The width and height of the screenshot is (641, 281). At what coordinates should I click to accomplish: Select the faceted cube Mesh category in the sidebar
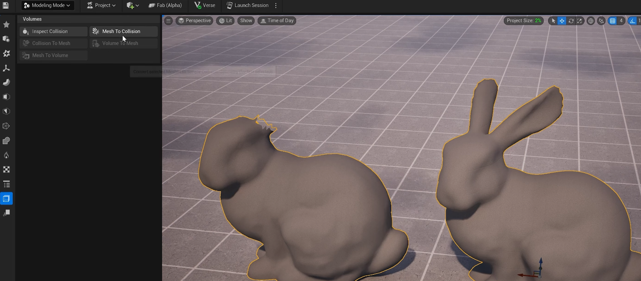point(6,111)
